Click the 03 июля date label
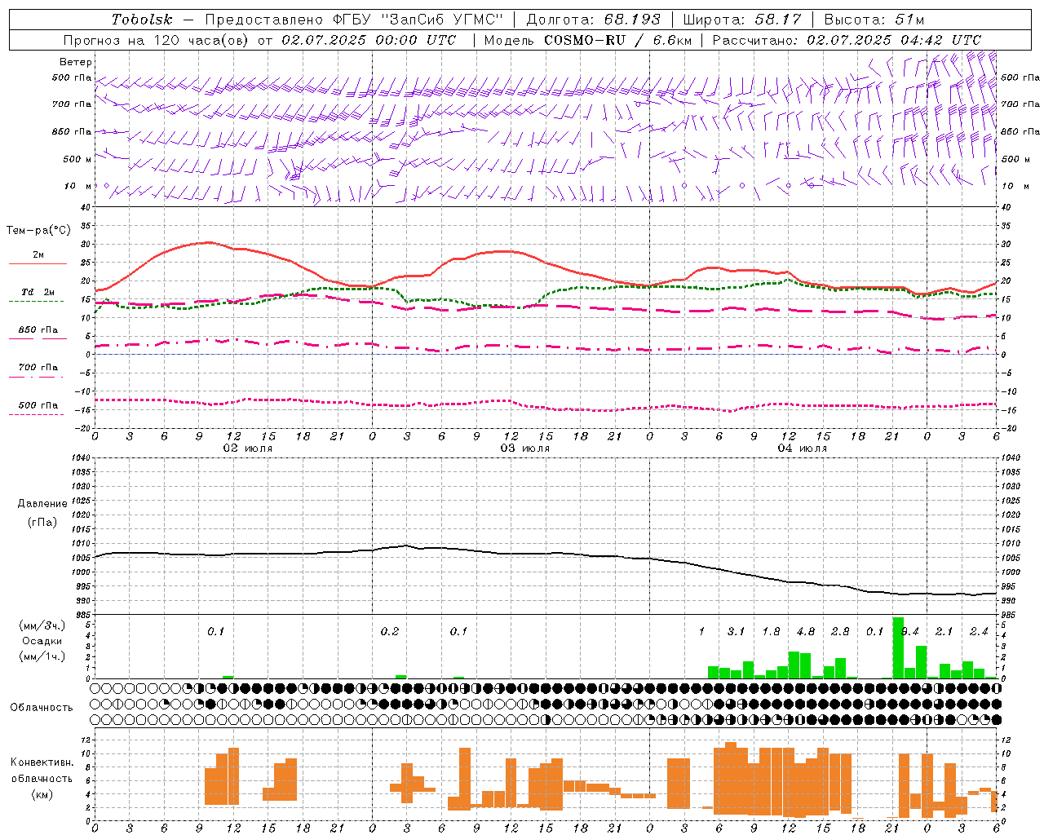 525,448
